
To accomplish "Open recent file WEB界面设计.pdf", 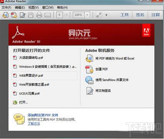I will point(45,76).
